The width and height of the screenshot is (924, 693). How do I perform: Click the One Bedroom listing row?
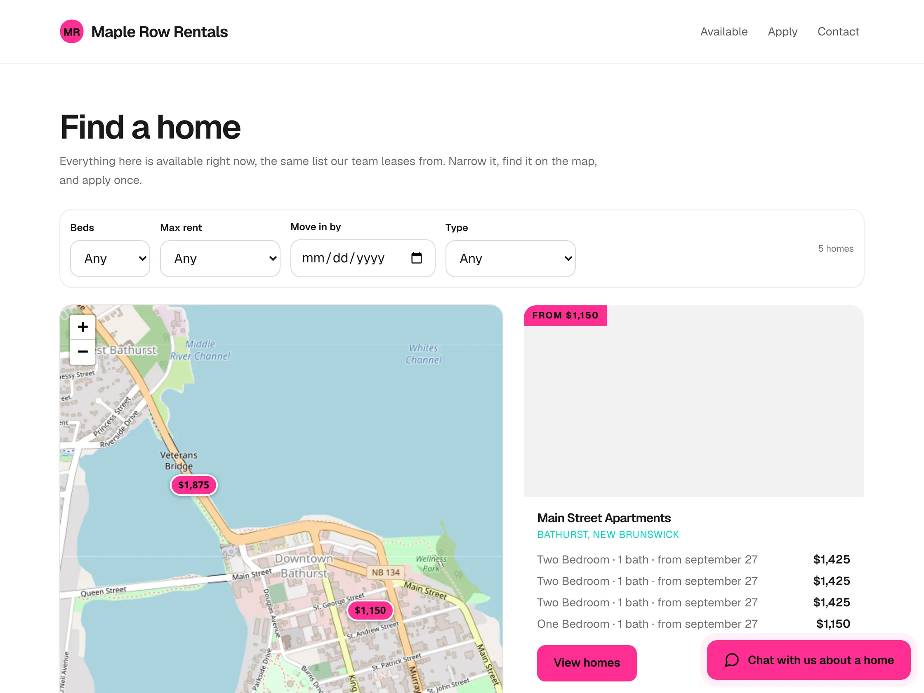[x=693, y=624]
